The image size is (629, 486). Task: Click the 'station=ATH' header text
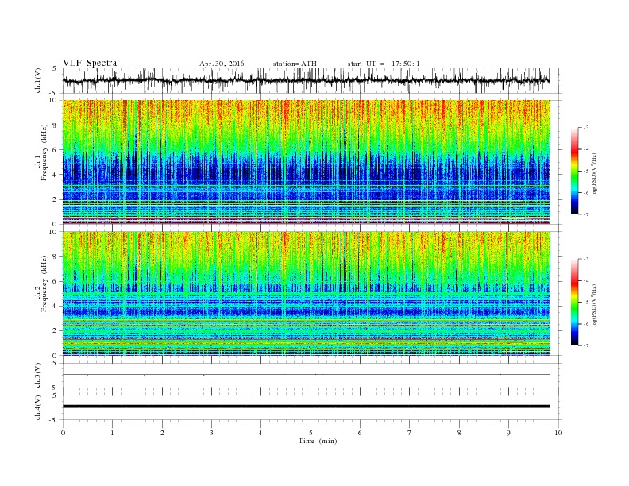[295, 64]
